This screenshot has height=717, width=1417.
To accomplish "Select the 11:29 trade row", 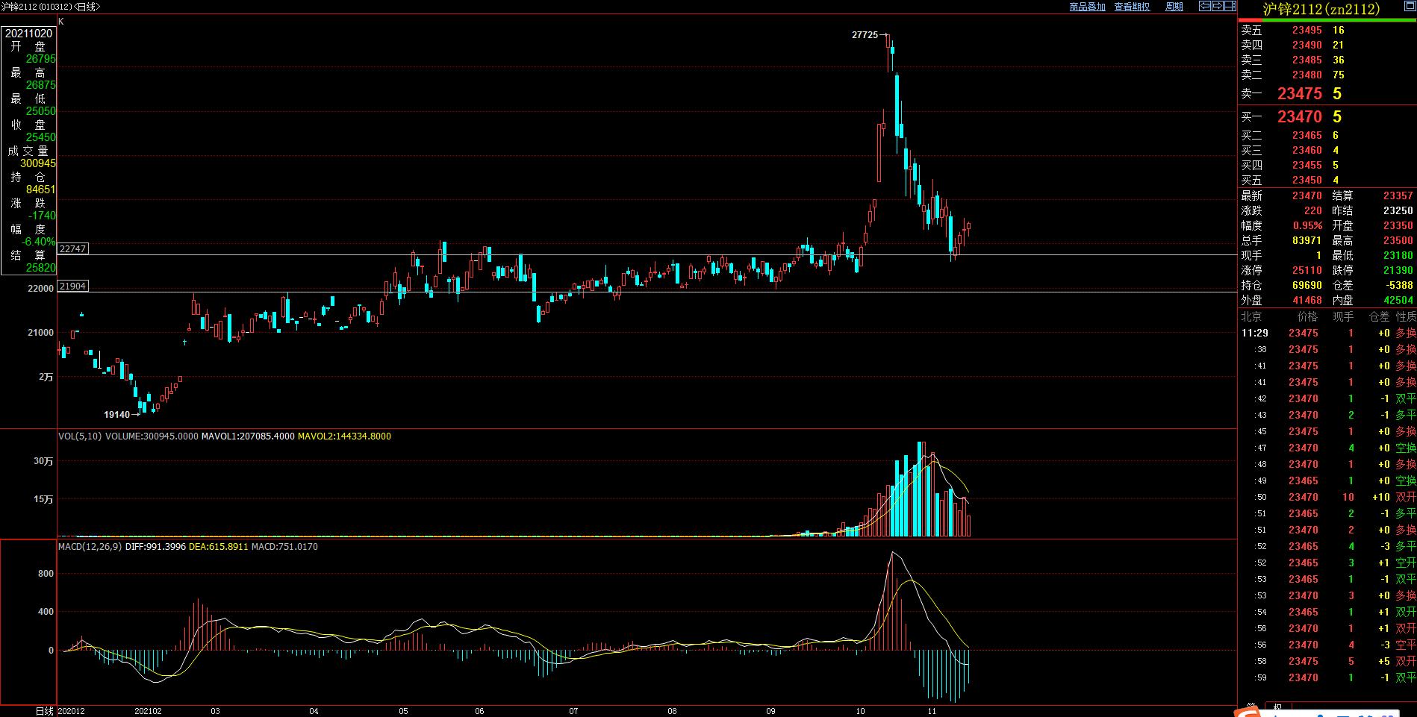I will (1328, 334).
